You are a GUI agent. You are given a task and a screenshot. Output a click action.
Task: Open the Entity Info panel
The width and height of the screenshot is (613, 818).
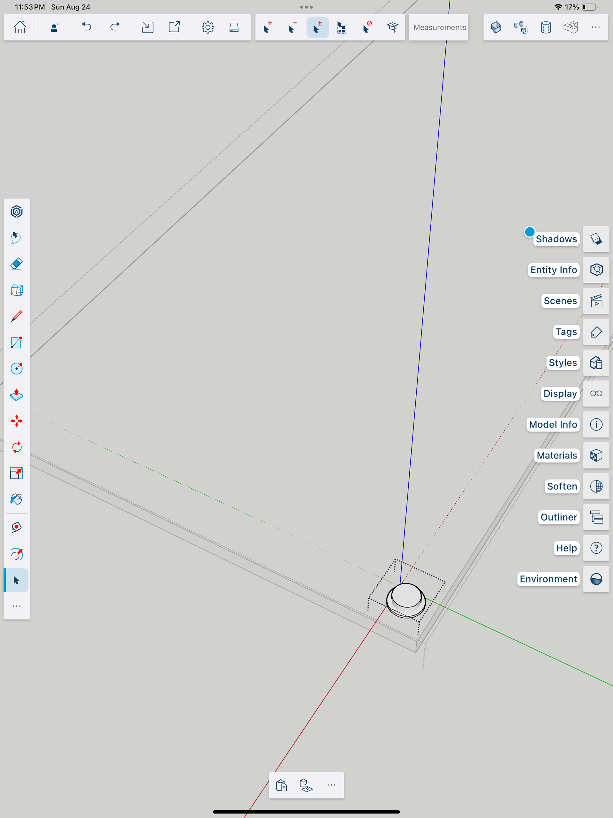tap(596, 270)
